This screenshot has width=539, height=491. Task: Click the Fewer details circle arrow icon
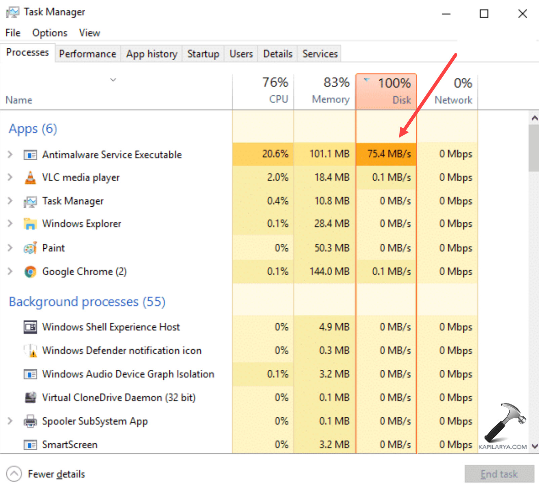[x=14, y=474]
